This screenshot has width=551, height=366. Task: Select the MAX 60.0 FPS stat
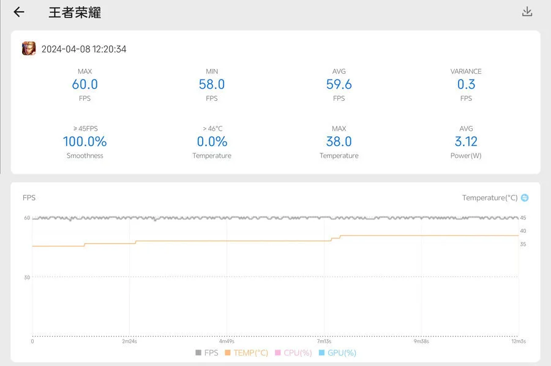[84, 84]
